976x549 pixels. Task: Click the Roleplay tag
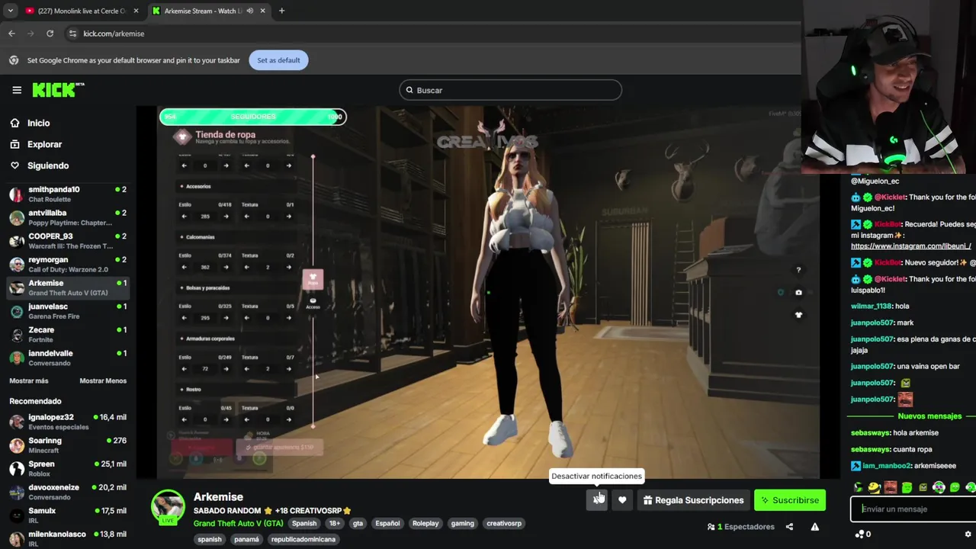click(425, 523)
